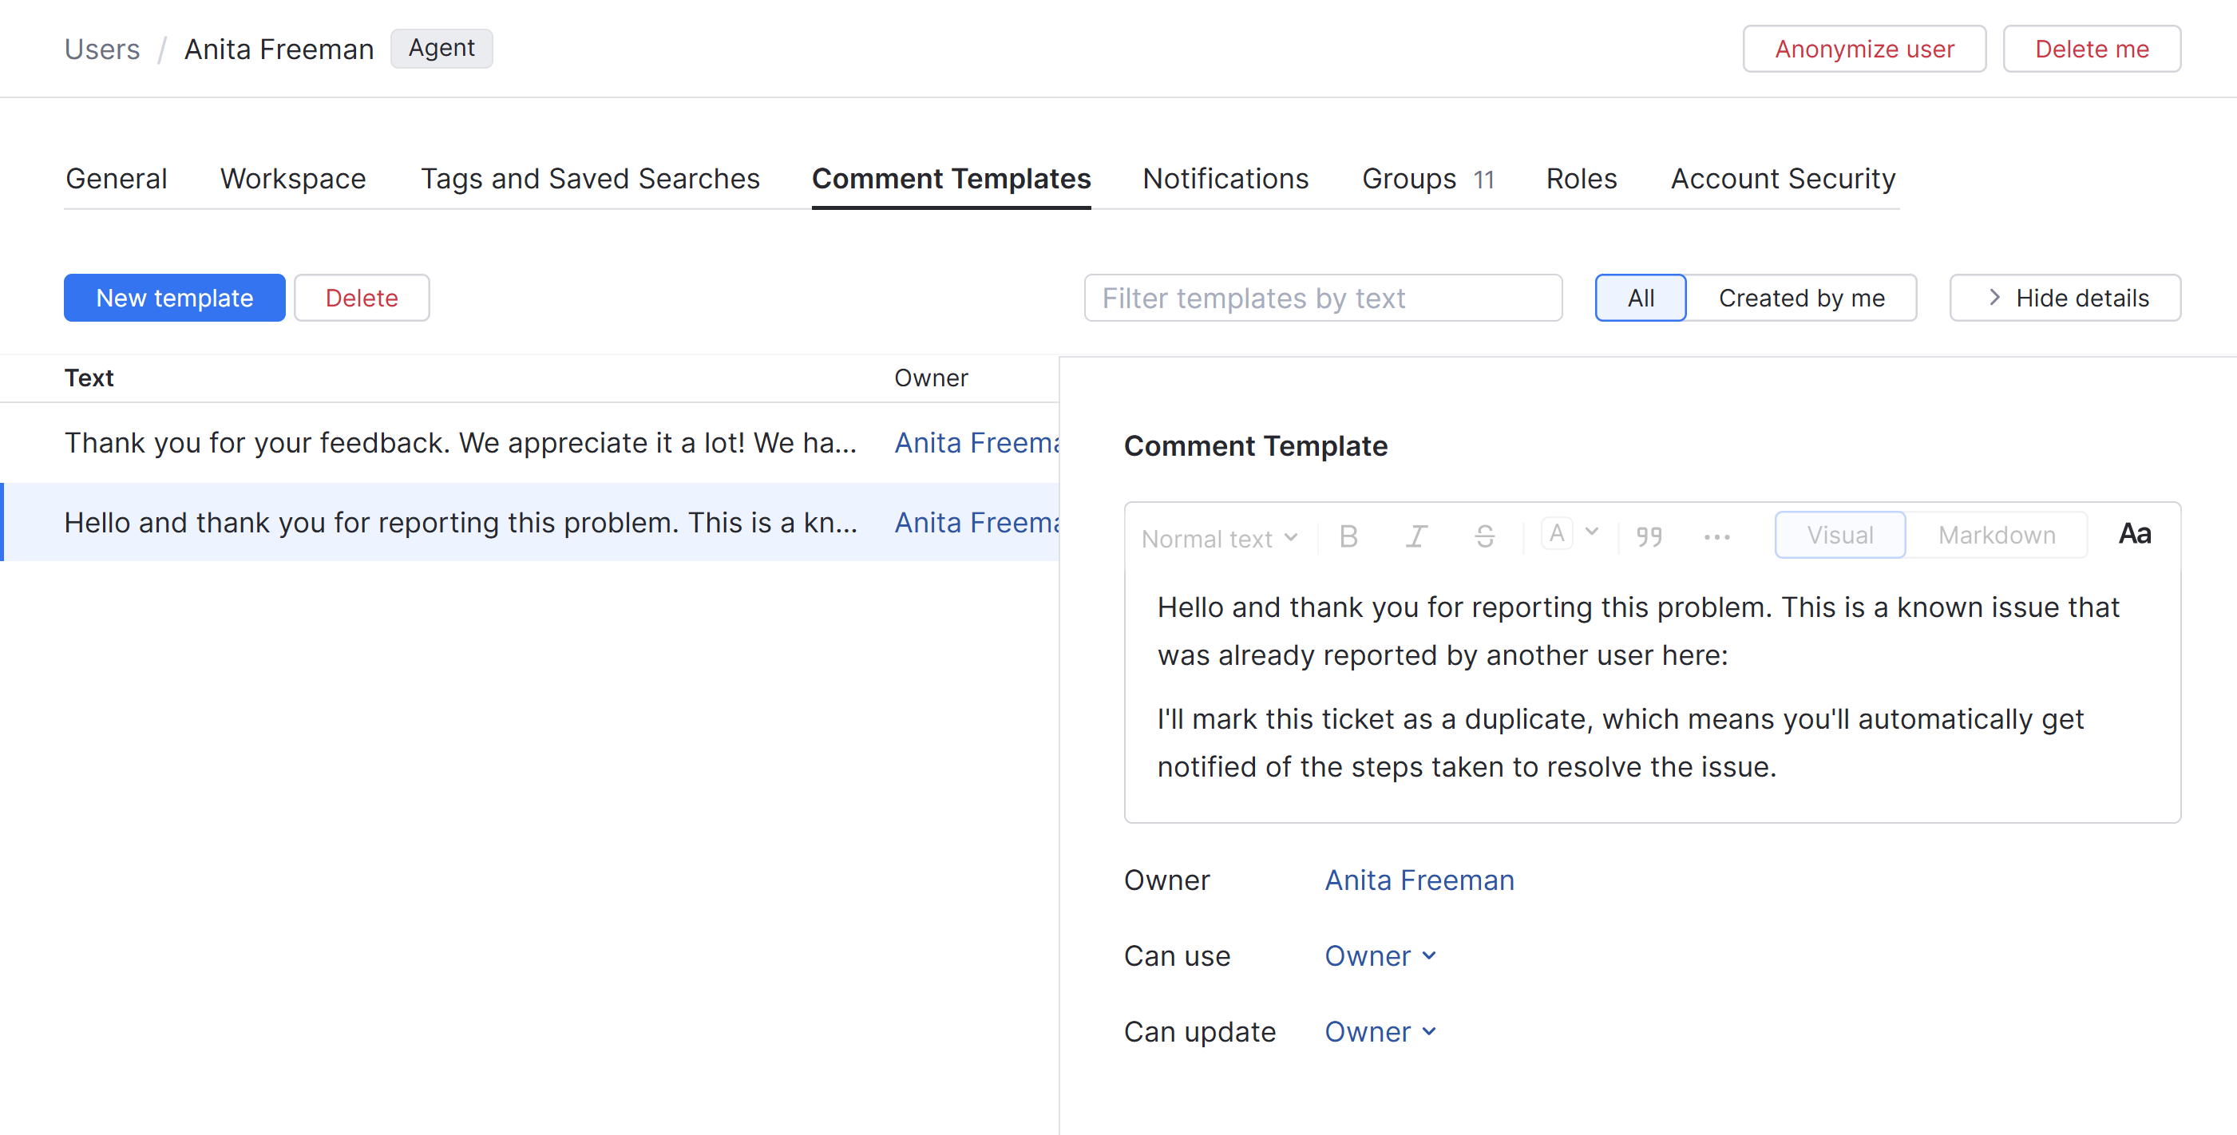
Task: Create a new comment template
Action: click(x=174, y=297)
